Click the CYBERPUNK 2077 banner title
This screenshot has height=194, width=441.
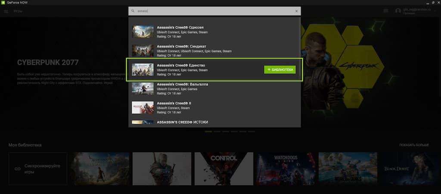(x=48, y=63)
